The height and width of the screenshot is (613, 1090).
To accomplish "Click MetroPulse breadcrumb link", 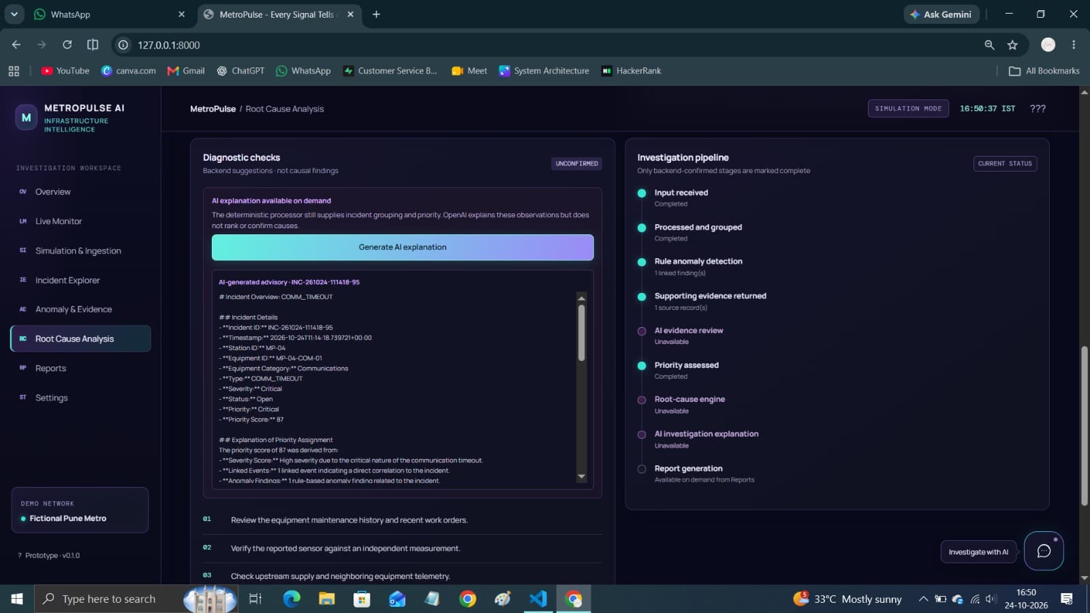I will tap(213, 109).
